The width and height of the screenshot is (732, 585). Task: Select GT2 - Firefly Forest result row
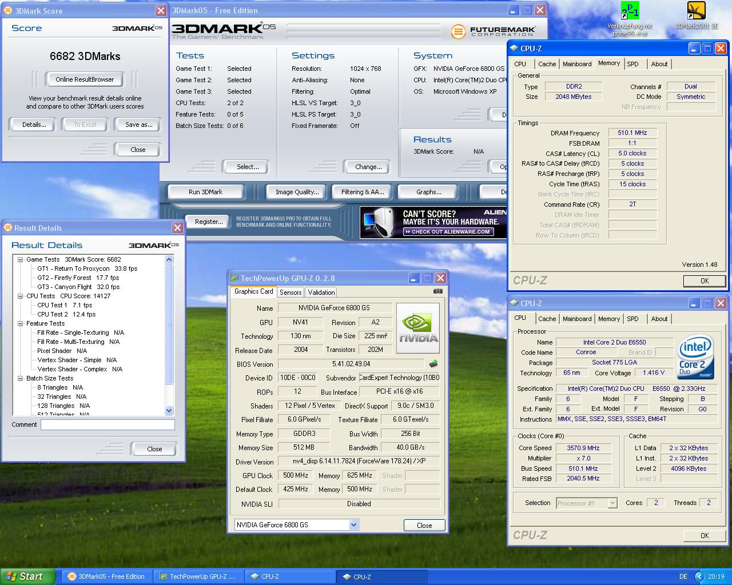(78, 278)
